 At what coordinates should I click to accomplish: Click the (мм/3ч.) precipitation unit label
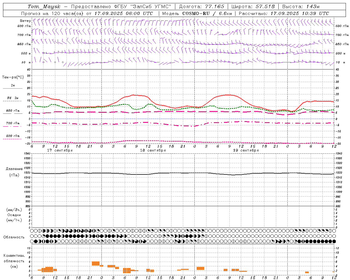(x=14, y=210)
